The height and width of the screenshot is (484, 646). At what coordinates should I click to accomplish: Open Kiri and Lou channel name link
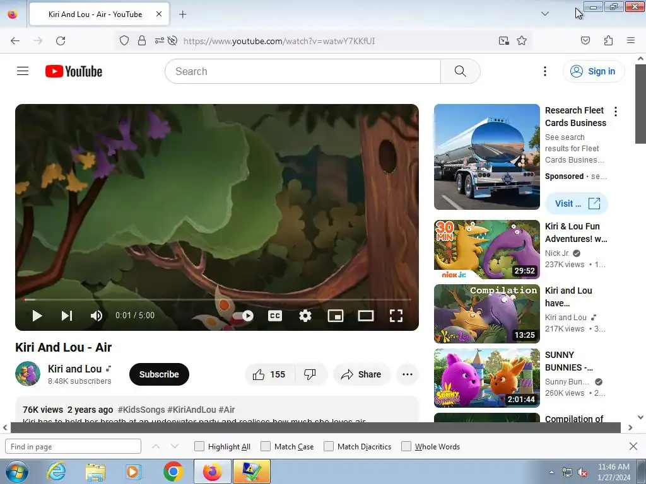point(74,369)
